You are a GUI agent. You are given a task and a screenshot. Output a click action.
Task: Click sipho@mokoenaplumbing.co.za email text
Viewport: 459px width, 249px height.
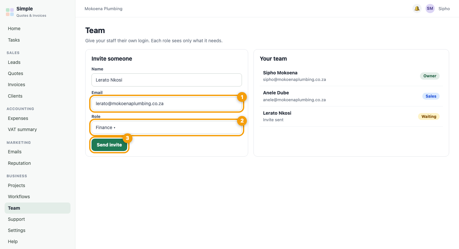point(294,80)
